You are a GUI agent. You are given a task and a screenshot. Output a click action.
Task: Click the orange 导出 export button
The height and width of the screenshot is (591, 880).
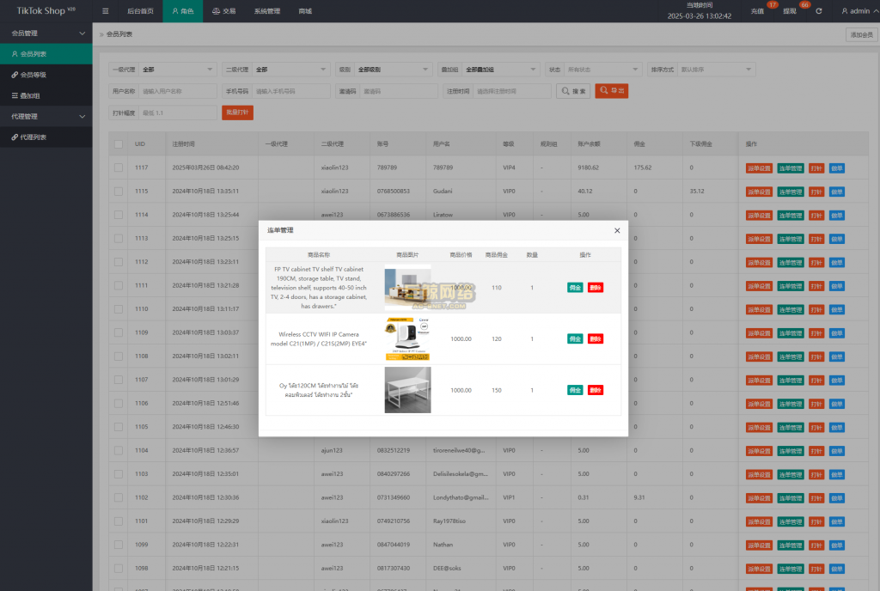(x=612, y=91)
